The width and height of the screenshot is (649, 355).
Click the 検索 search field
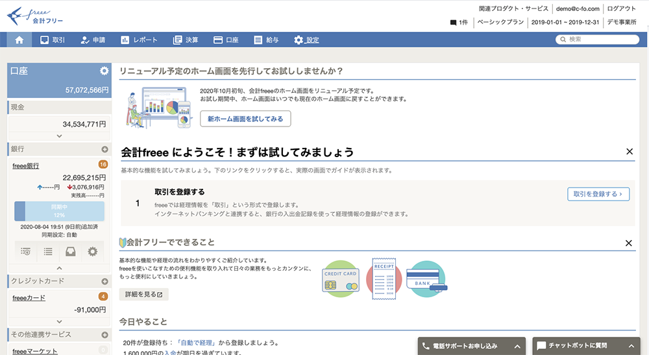pyautogui.click(x=598, y=40)
